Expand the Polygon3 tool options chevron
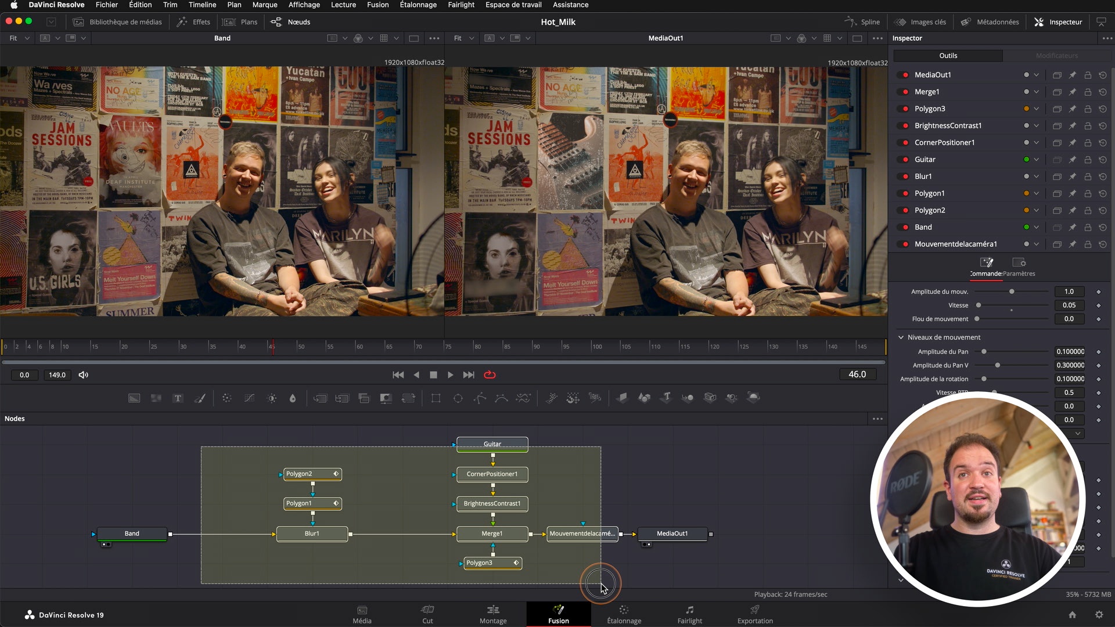This screenshot has width=1115, height=627. pyautogui.click(x=1036, y=109)
